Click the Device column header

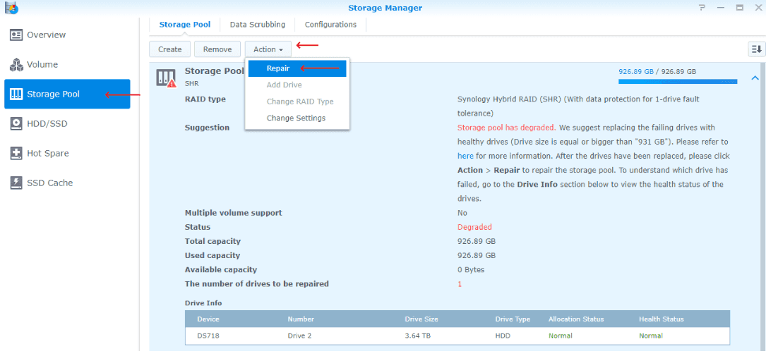[208, 319]
